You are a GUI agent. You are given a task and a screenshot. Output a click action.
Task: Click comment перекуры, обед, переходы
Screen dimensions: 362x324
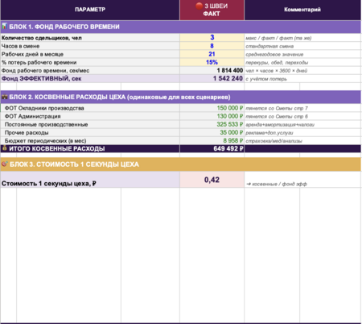pyautogui.click(x=277, y=63)
